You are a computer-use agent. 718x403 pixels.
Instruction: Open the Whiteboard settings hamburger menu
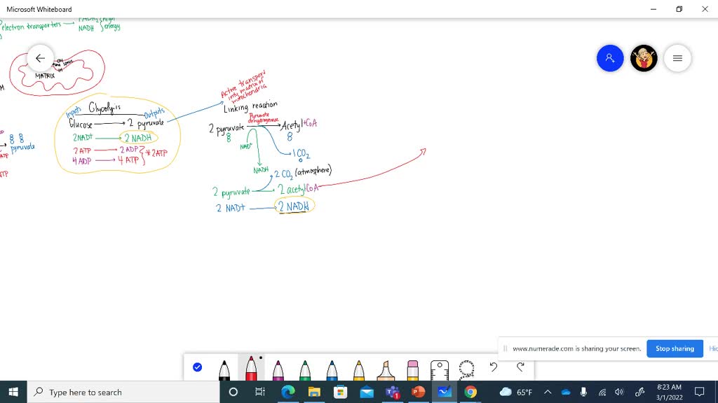point(677,59)
